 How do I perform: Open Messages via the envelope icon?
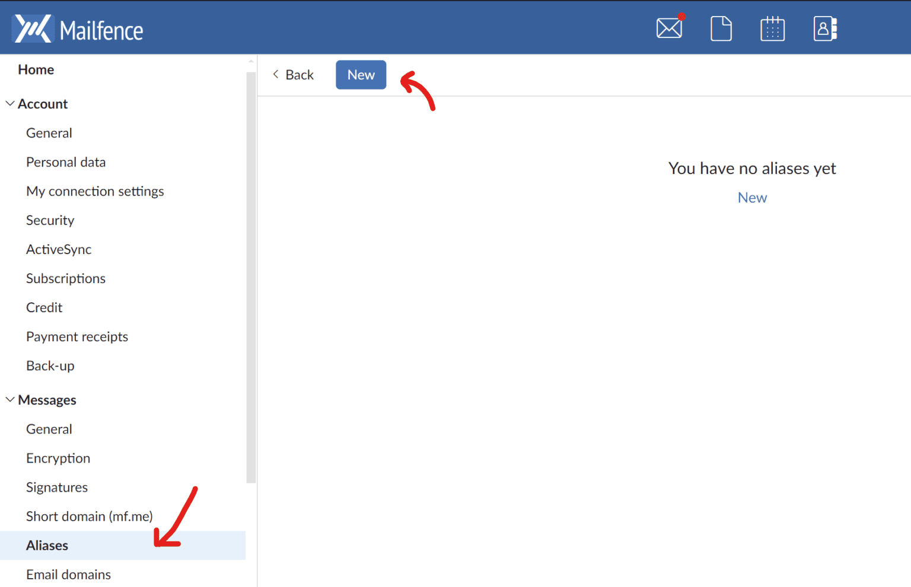(x=669, y=27)
